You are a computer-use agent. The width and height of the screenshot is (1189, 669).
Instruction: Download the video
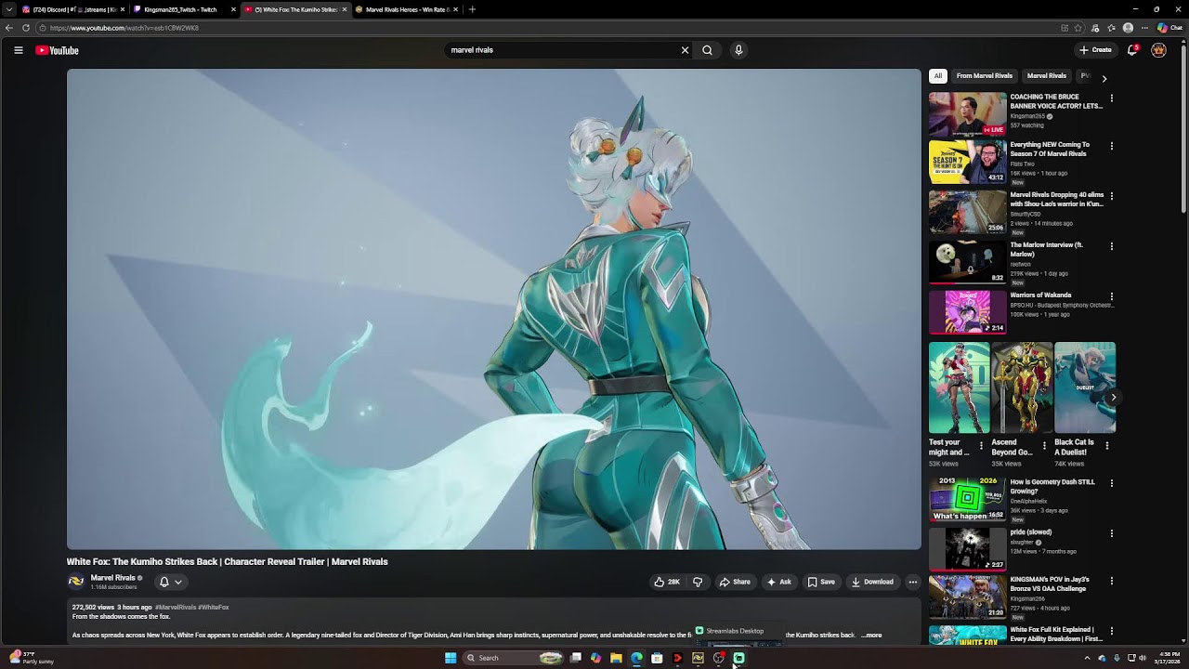872,582
